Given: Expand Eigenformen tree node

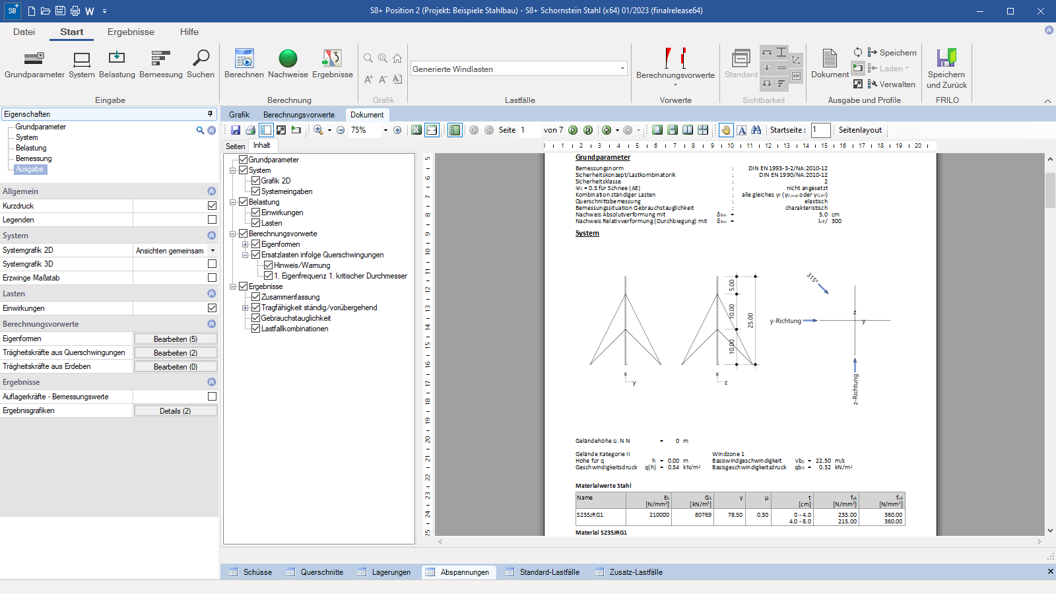Looking at the screenshot, I should 246,244.
